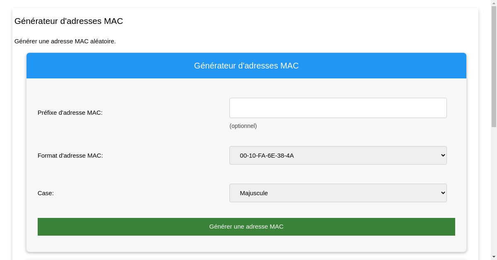Viewport: 497px width, 260px height.
Task: Click the blue card header "Générateur d'adresses MAC"
Action: (x=246, y=65)
